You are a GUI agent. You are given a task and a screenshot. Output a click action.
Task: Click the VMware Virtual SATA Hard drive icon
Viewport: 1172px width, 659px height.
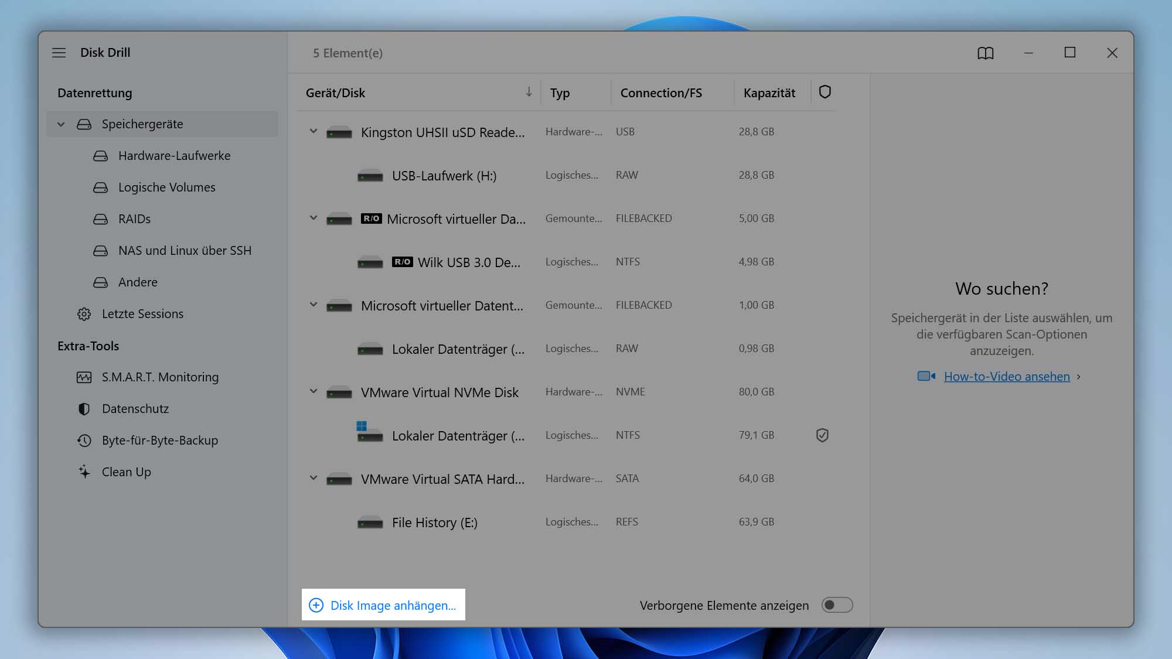339,480
